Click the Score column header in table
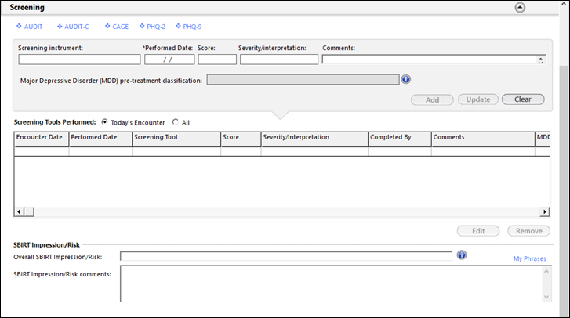 pos(241,139)
